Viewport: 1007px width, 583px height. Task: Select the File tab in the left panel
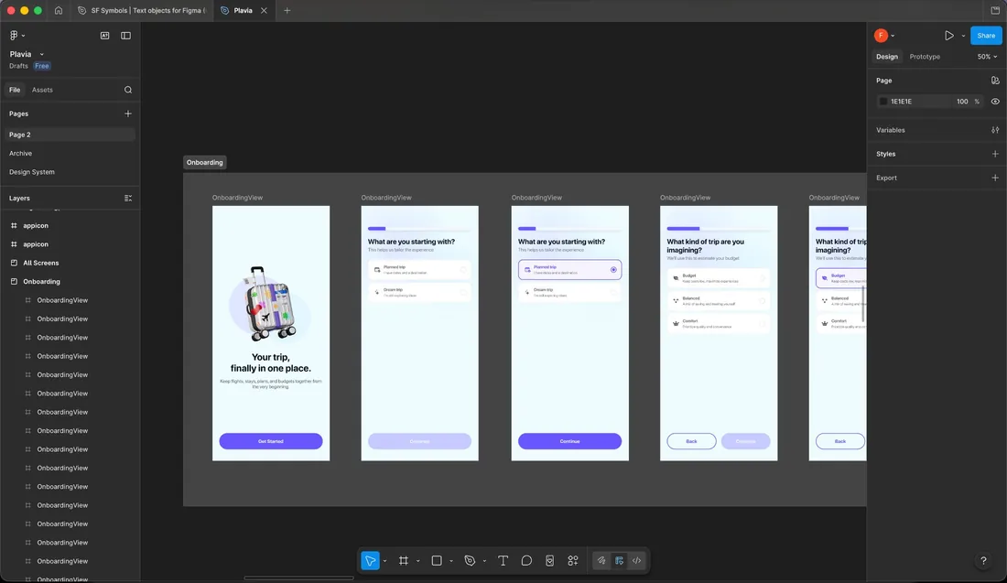coord(14,90)
